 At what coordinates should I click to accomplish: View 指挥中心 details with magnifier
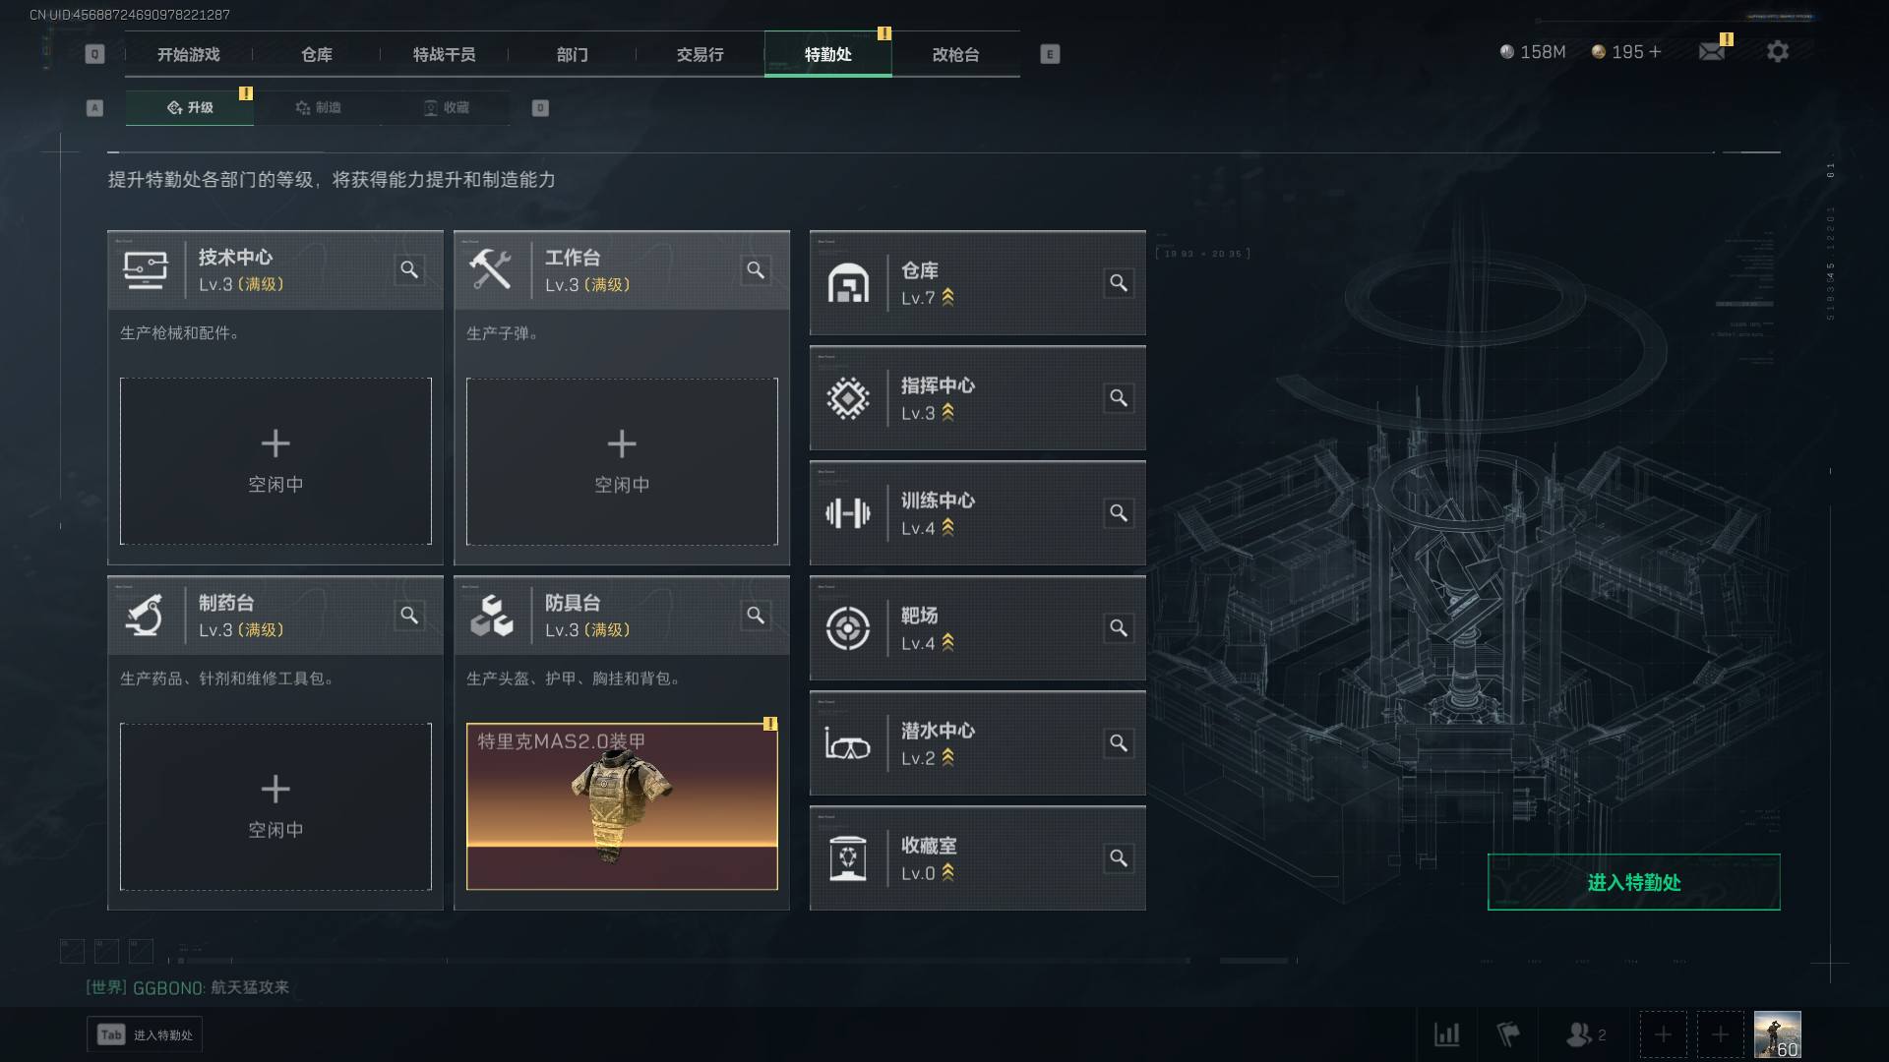coord(1119,398)
